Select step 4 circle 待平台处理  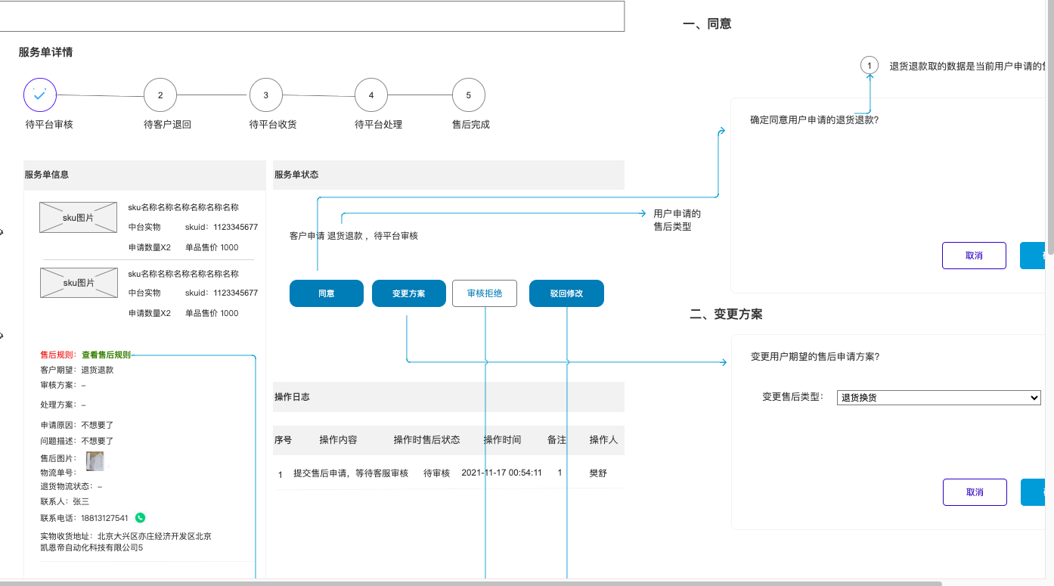tap(371, 95)
